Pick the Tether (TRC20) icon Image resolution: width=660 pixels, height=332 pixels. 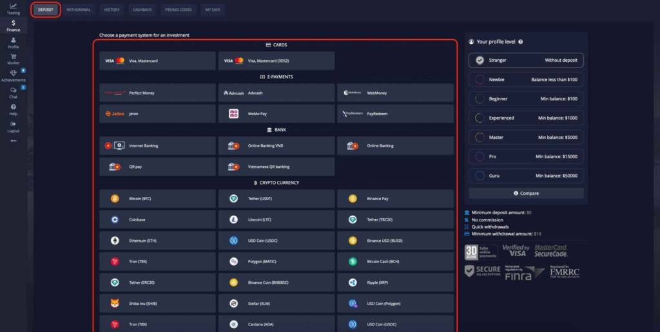[x=353, y=220]
